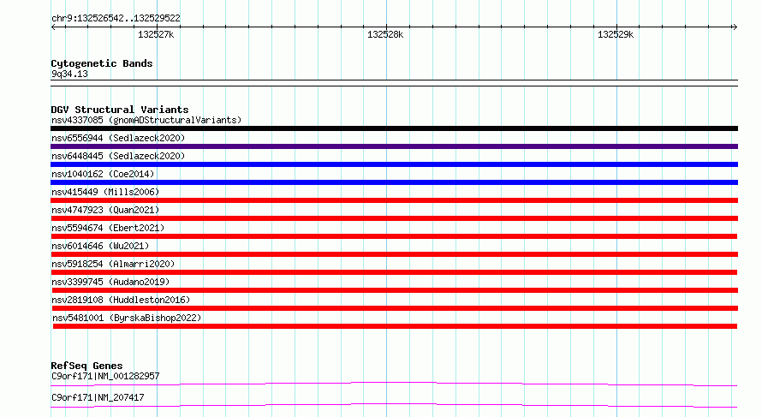Click the red bar for nsv2819108

point(395,308)
